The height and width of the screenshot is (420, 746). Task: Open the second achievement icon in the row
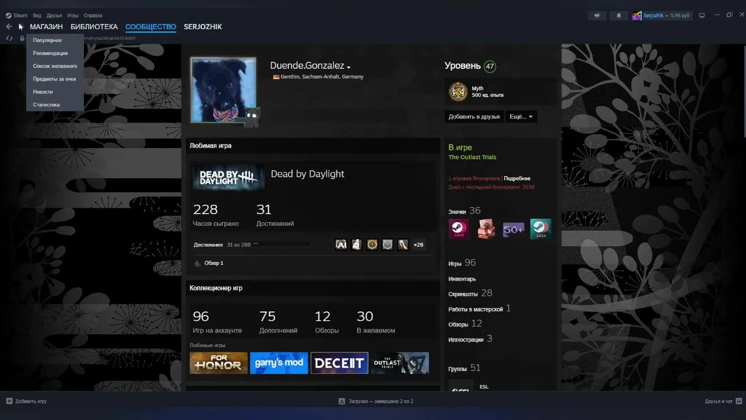tap(357, 244)
